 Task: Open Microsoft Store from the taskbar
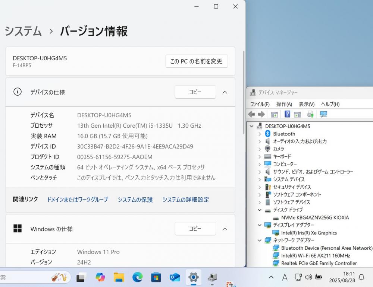(156, 277)
